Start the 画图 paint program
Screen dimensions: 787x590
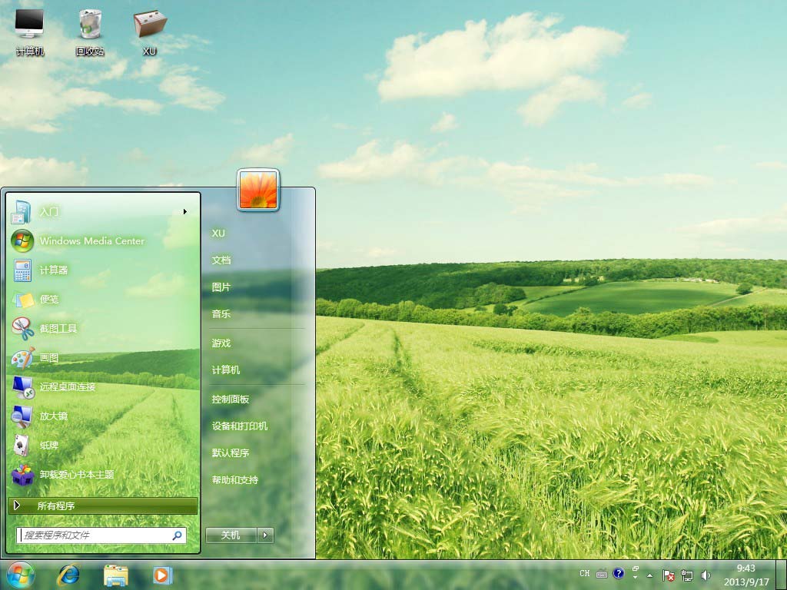49,357
